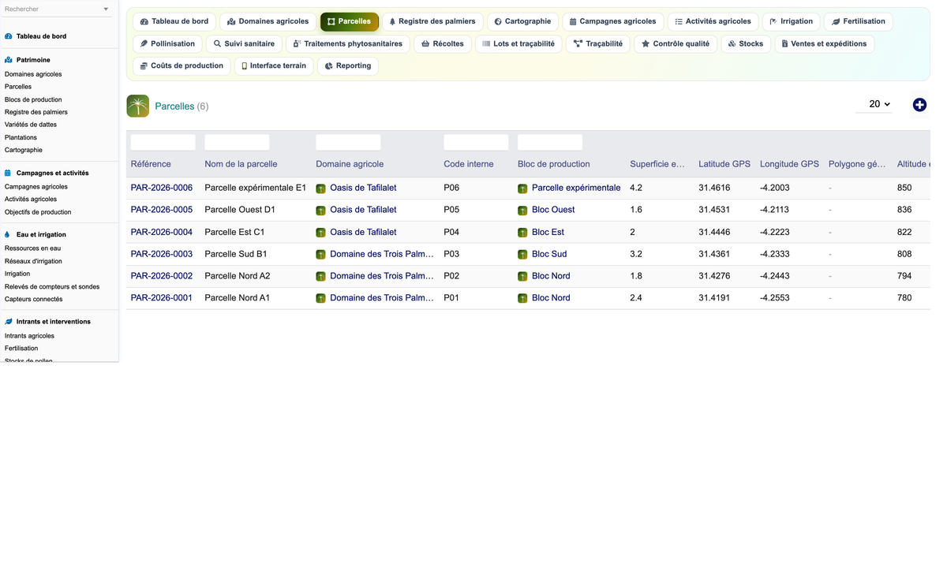Open the Interface terrain tab

point(274,65)
